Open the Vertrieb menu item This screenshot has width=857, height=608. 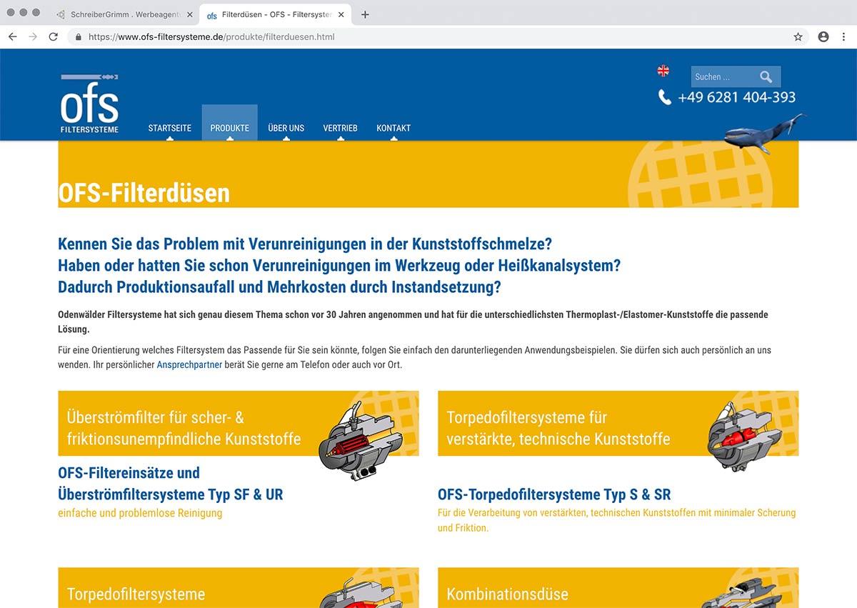point(340,128)
